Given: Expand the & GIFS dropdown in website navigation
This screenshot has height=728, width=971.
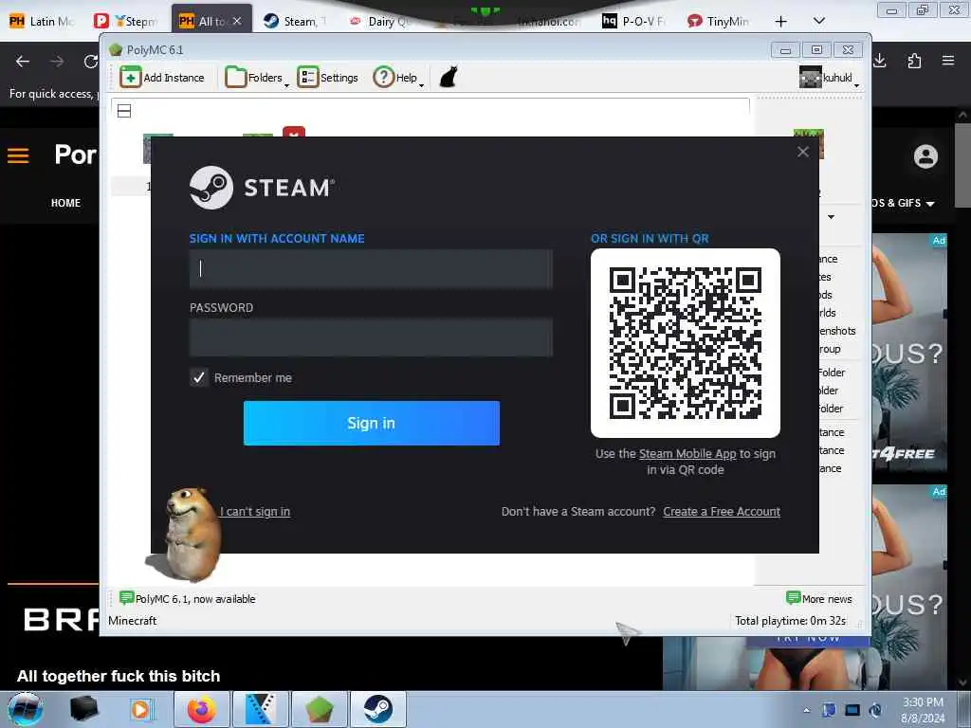Looking at the screenshot, I should (904, 203).
